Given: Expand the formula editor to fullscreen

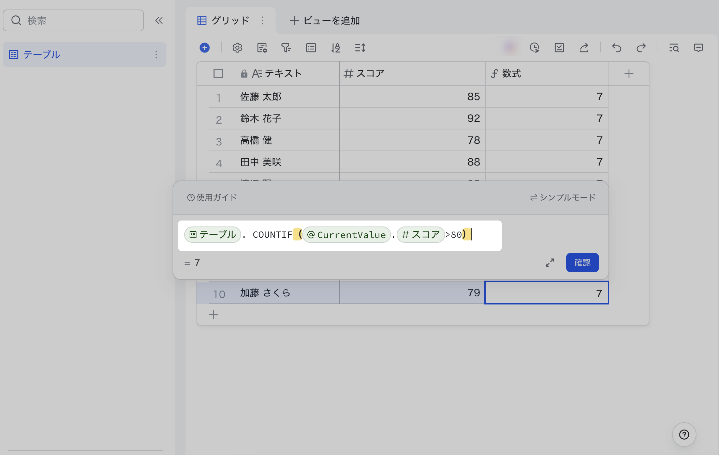Looking at the screenshot, I should tap(550, 263).
